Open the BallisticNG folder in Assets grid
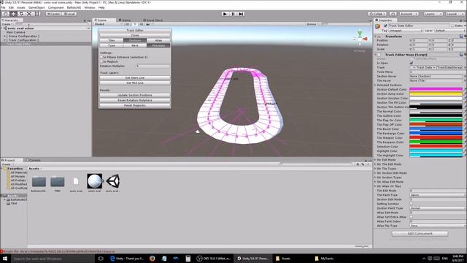The width and height of the screenshot is (467, 263). (39, 181)
